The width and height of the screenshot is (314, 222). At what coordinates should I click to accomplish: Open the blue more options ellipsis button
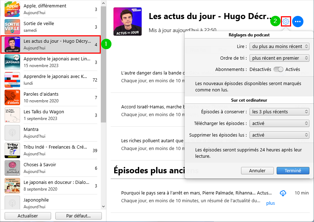[x=298, y=22]
